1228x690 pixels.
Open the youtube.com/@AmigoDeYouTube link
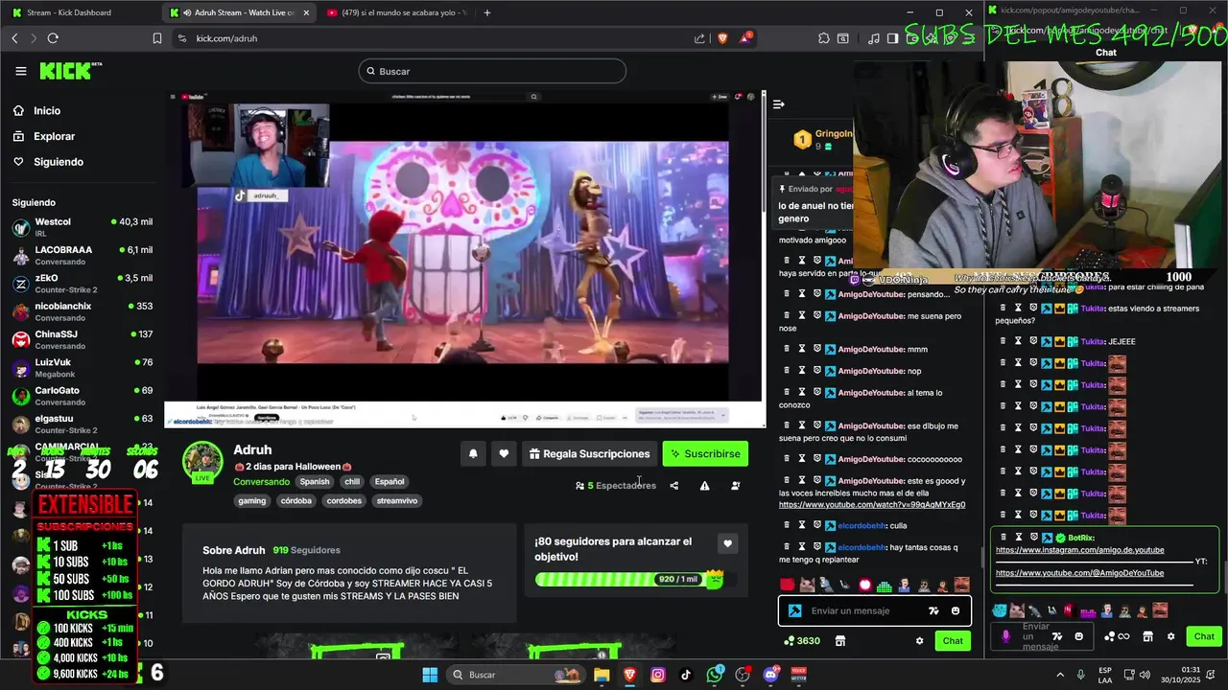pyautogui.click(x=1079, y=573)
